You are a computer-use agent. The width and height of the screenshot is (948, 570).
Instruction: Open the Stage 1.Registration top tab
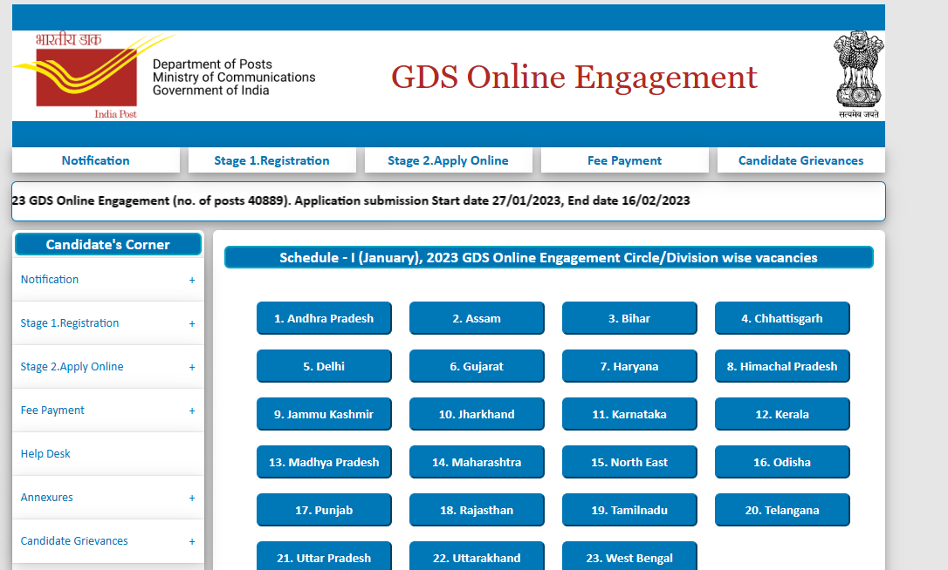coord(271,160)
